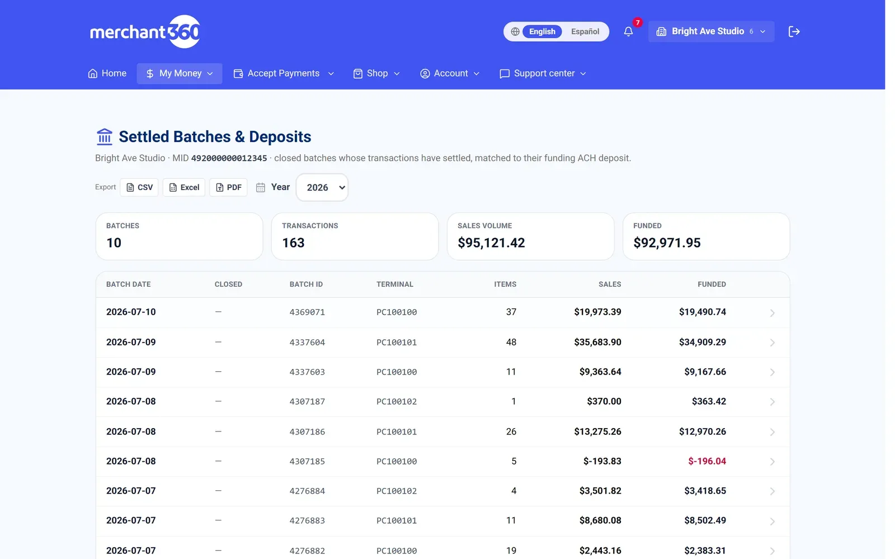Expand the Accept Payments menu
Image resolution: width=895 pixels, height=559 pixels.
coord(284,73)
